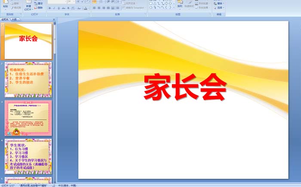Switch to the Slides (幻灯片) tab
The image size is (301, 187).
click(5, 19)
